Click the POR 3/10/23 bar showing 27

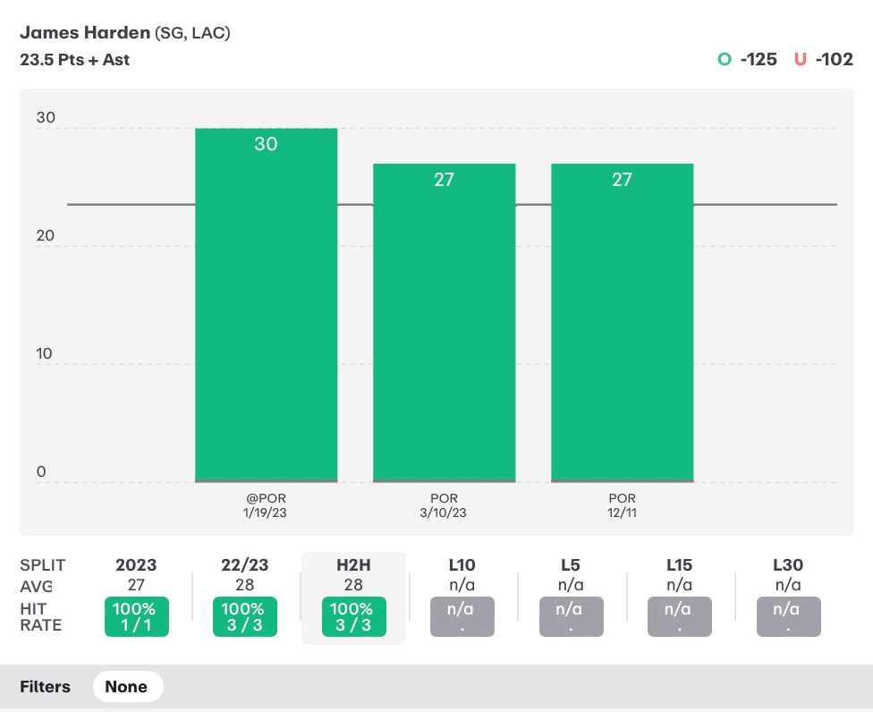tap(445, 323)
